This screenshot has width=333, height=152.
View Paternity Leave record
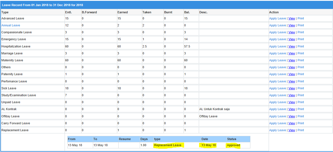click(x=292, y=74)
